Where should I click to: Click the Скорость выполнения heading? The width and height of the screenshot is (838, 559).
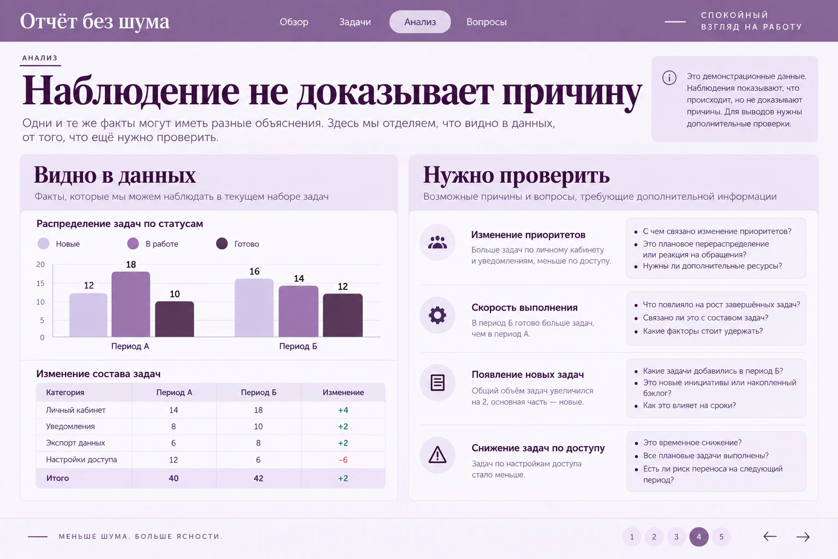click(x=524, y=308)
